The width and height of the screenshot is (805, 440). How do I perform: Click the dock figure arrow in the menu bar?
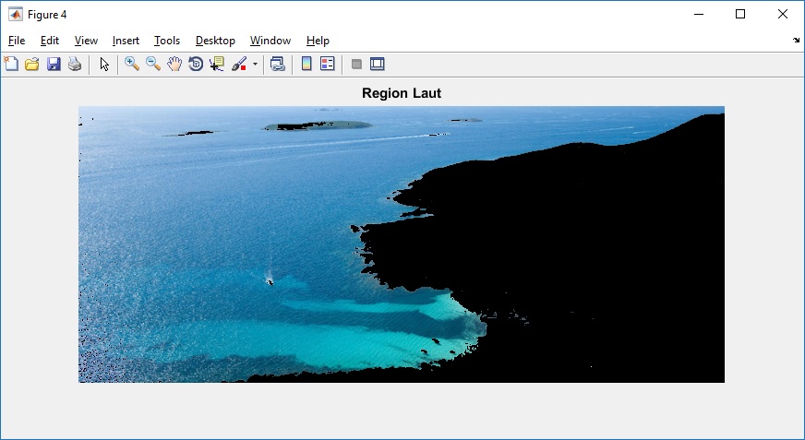tap(796, 41)
